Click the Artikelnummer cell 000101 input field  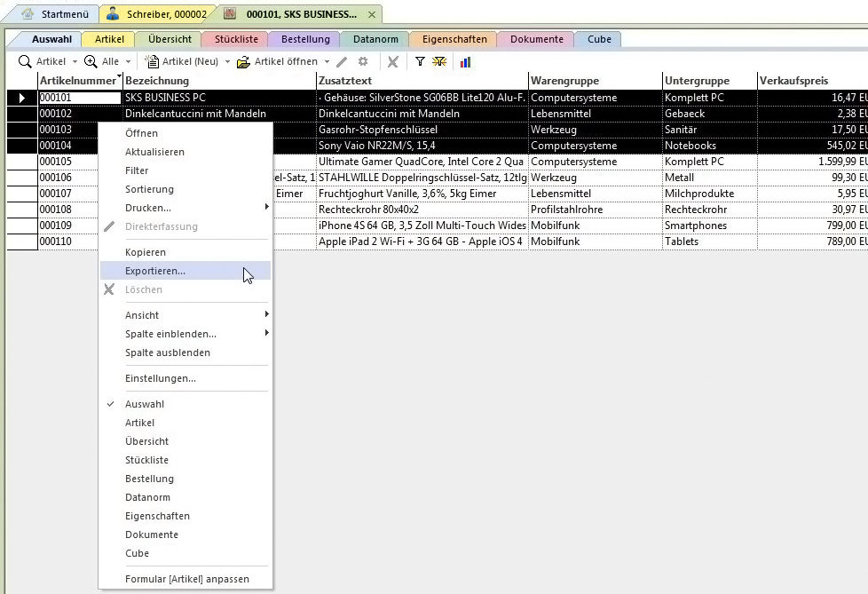[80, 98]
